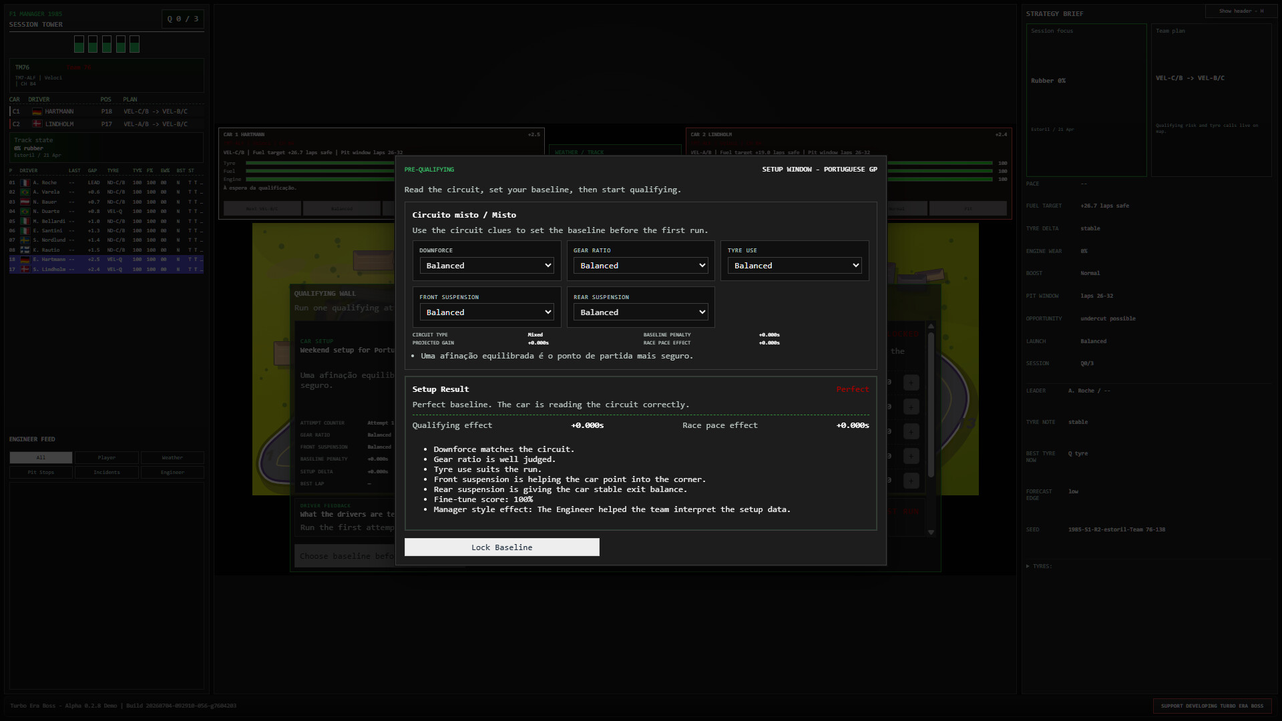1282x721 pixels.
Task: Click the Qualifying Wall scrollbar up arrow
Action: click(931, 326)
